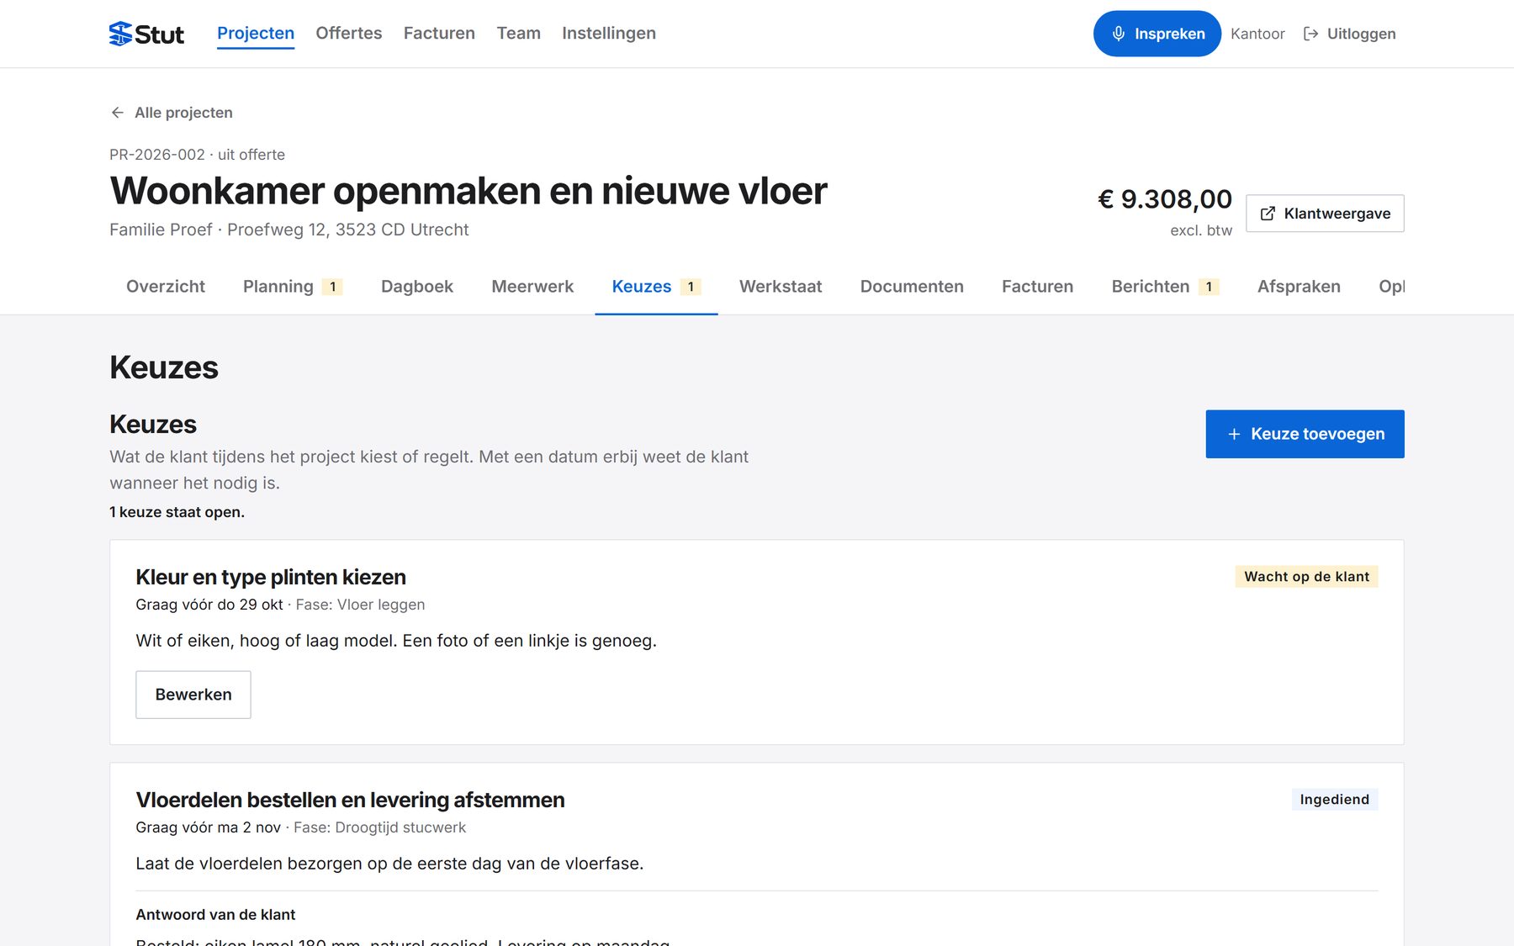This screenshot has height=946, width=1514.
Task: Click the Bewerken button for plinten keuze
Action: point(193,695)
